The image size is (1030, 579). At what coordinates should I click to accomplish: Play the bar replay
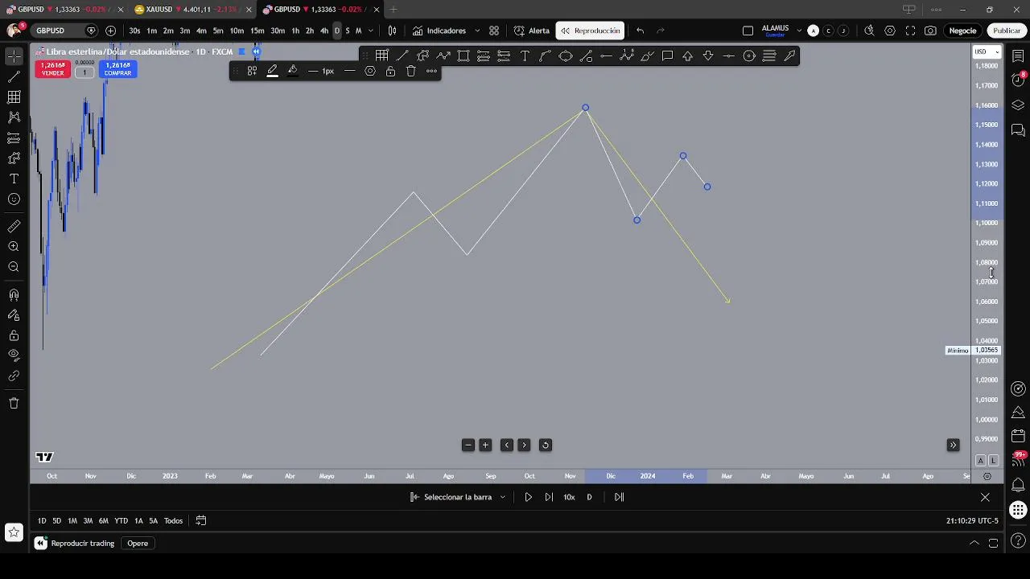(528, 497)
